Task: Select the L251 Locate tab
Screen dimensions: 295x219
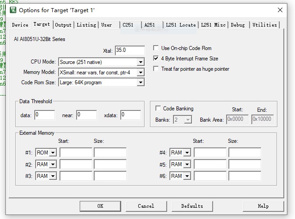Action: [x=181, y=25]
